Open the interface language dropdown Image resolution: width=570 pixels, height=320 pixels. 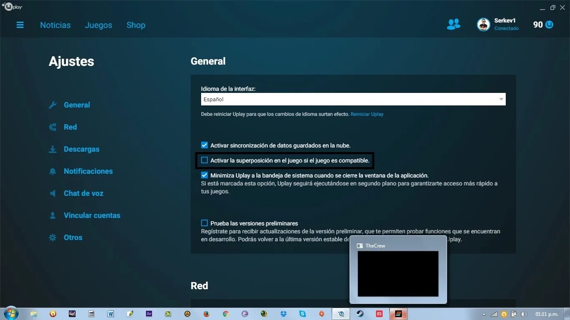point(353,99)
